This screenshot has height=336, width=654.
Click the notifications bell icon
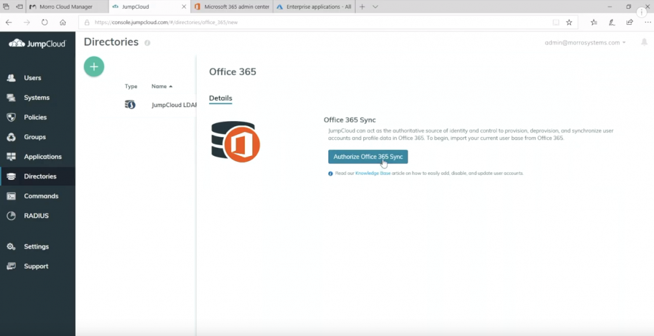[644, 42]
